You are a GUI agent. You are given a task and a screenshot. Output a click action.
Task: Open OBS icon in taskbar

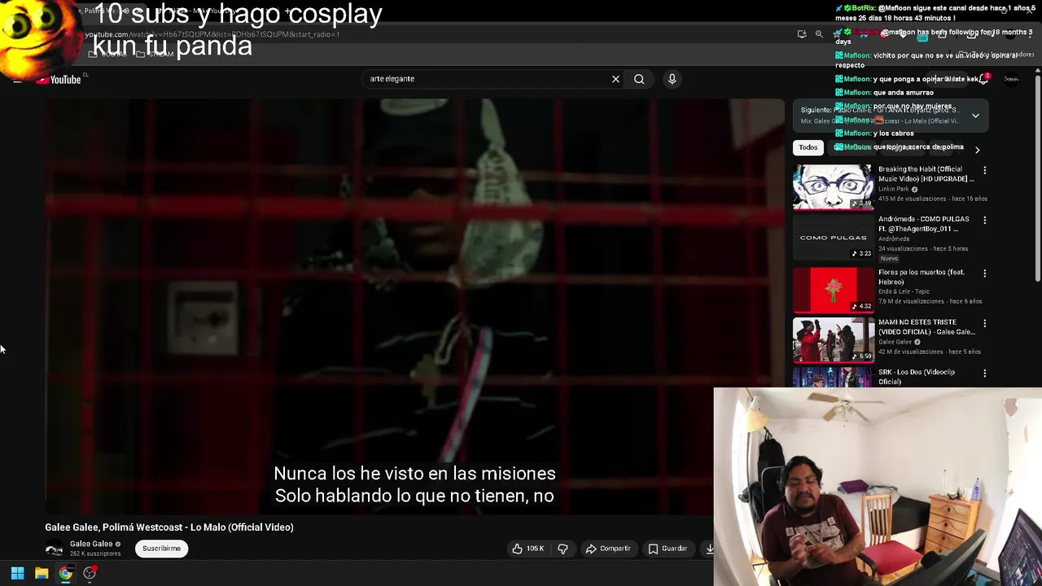[90, 573]
